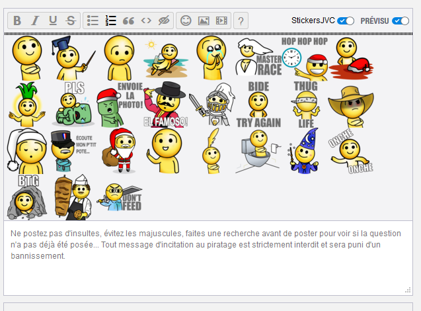Insert code tag
The image size is (421, 311).
[x=146, y=21]
